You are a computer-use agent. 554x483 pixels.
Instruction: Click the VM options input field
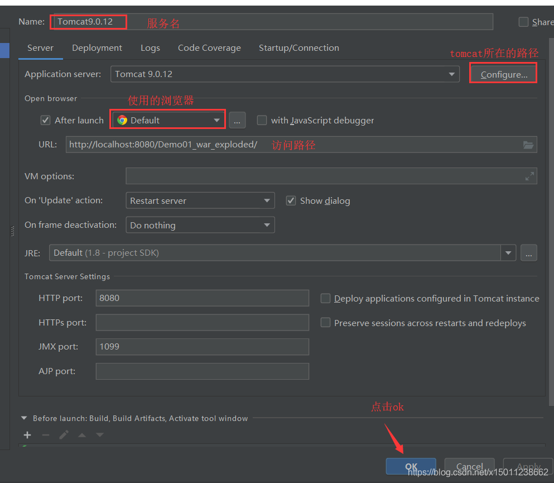(331, 176)
